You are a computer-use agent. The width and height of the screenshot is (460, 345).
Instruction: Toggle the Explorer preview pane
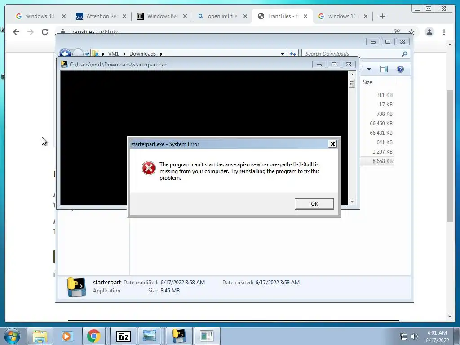384,69
